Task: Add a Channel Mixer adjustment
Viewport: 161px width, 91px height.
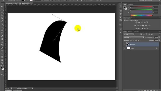Action: point(146,26)
